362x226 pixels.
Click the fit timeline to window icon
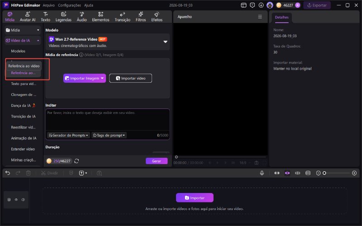(x=308, y=173)
